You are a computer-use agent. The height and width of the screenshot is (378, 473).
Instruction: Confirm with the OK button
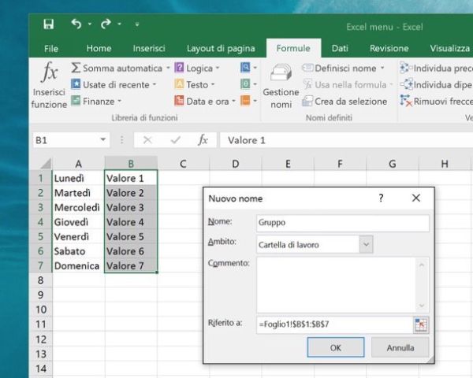[x=335, y=347]
